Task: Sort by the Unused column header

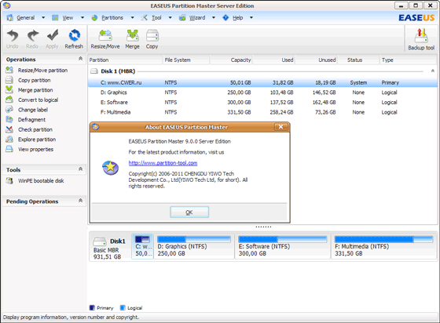Action: [316, 60]
